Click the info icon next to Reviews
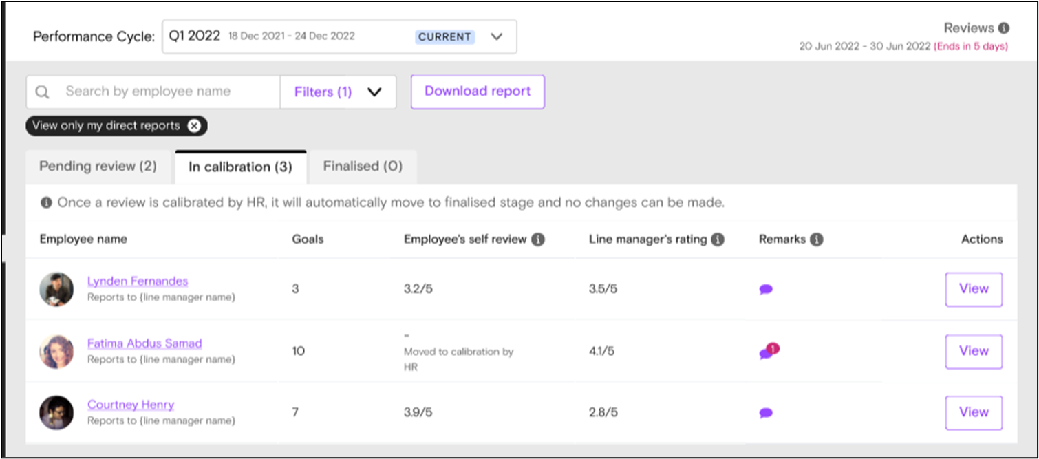The height and width of the screenshot is (459, 1039). coord(1004,29)
